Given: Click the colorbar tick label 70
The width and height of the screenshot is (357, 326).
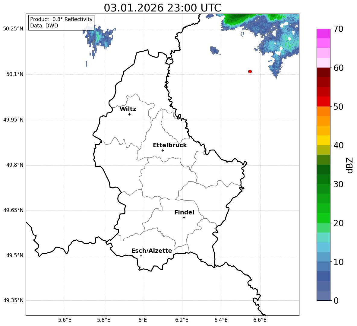Looking at the screenshot, I should click(x=338, y=29).
